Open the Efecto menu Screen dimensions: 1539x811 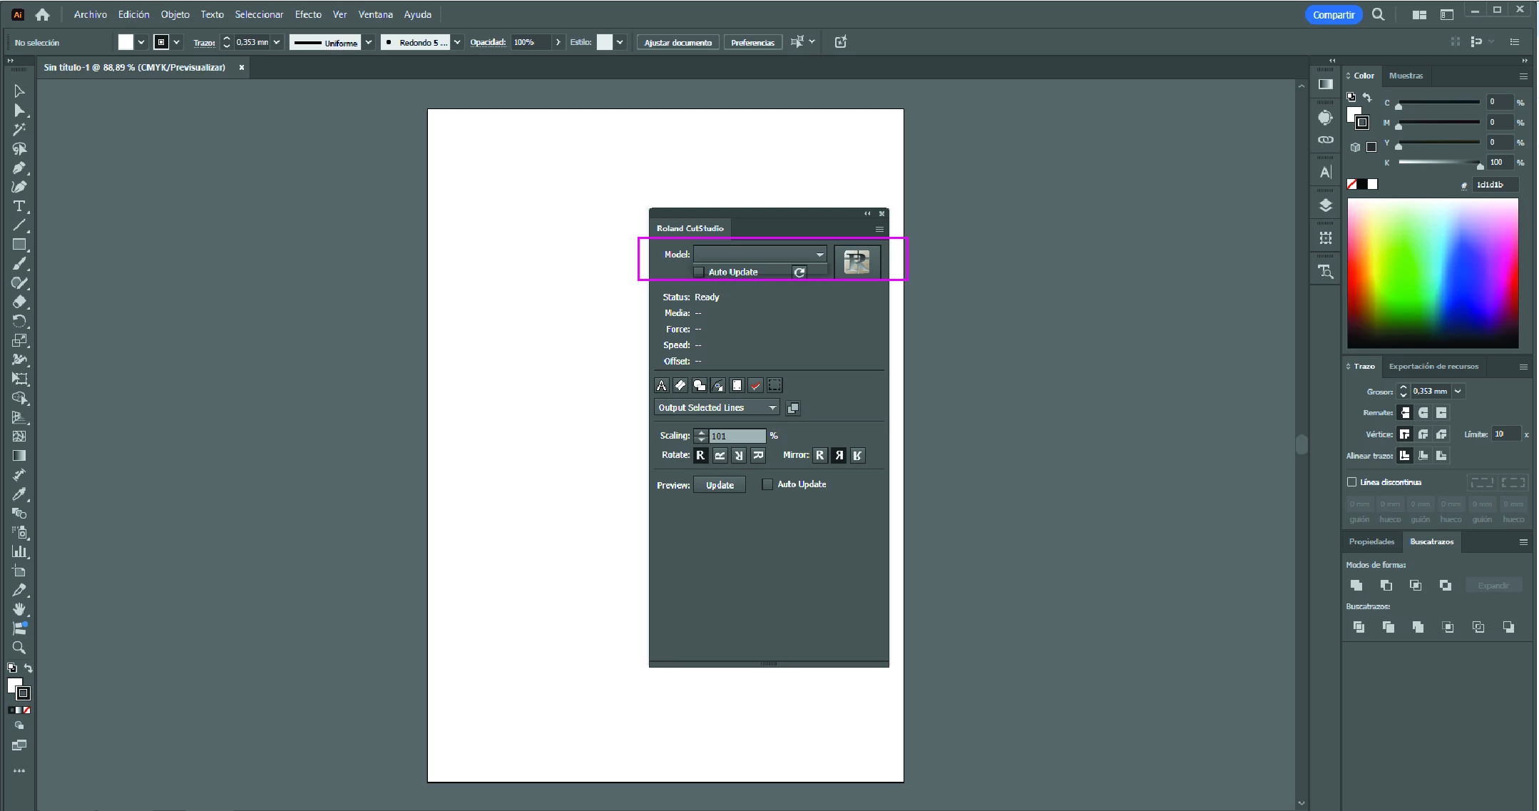[308, 14]
